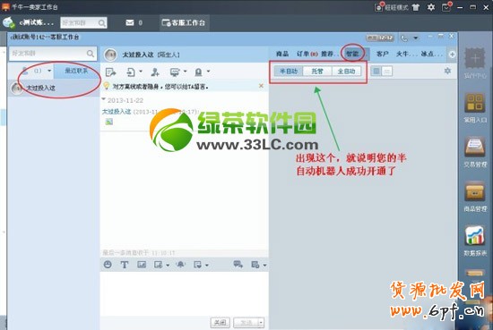Image resolution: width=493 pixels, height=330 pixels.
Task: Select the 托管 robot mode
Action: click(x=317, y=72)
